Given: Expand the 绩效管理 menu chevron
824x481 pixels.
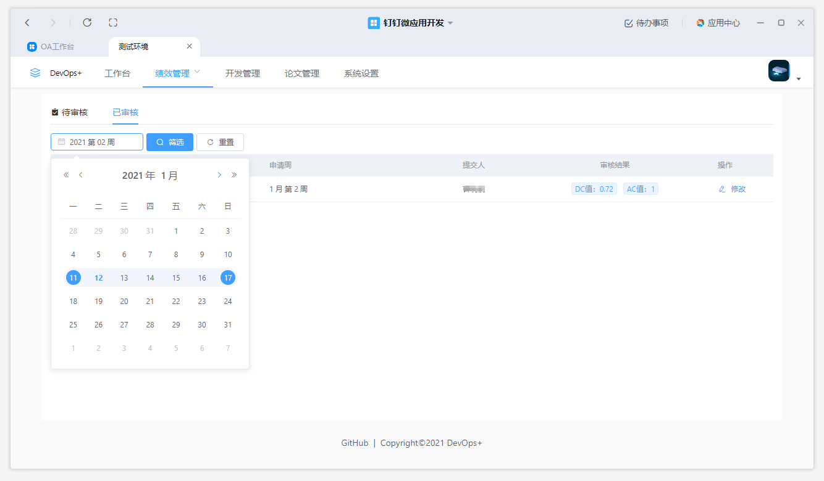Looking at the screenshot, I should click(x=198, y=72).
